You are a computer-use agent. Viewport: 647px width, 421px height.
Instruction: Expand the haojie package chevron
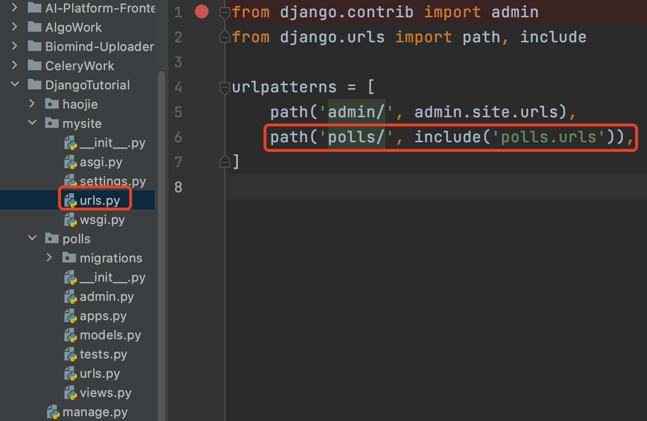point(32,104)
